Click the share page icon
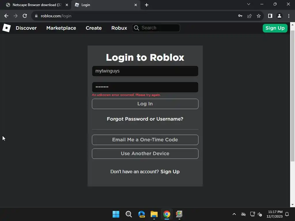The image size is (295, 221). [x=249, y=16]
